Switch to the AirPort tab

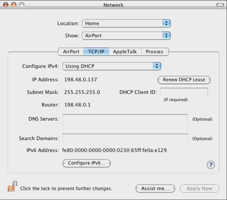click(71, 52)
